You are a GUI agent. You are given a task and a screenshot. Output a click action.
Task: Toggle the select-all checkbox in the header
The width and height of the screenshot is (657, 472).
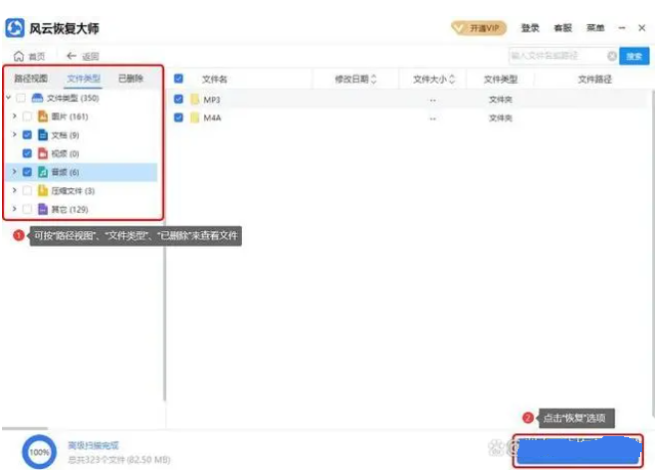[x=178, y=79]
